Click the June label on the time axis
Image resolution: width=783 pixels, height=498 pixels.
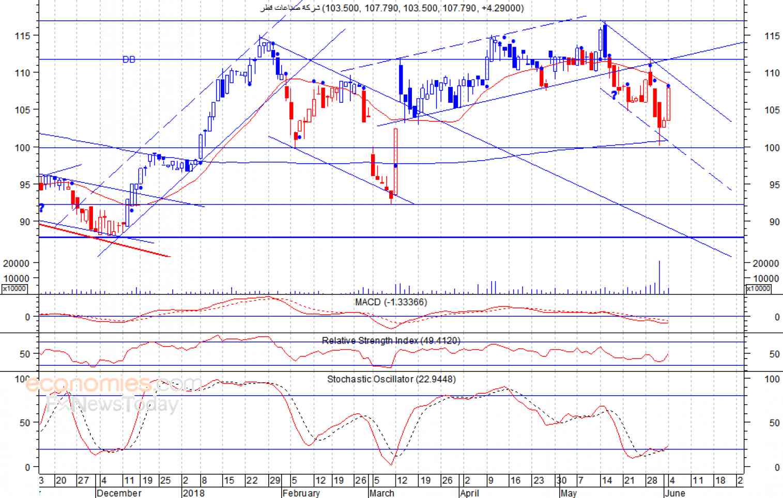(674, 493)
